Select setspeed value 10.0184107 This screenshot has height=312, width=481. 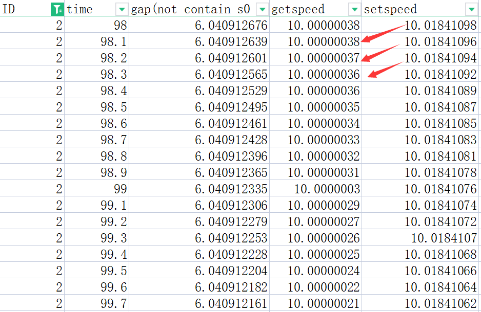coord(420,238)
